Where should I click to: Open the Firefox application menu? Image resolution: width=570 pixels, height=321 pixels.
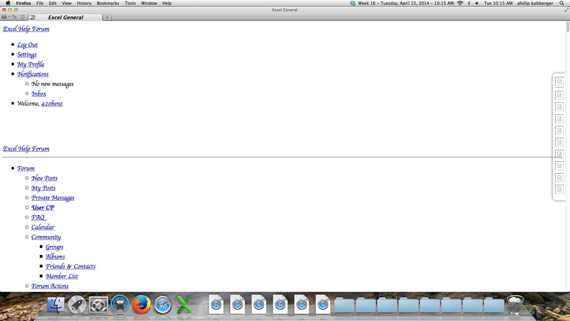[23, 3]
